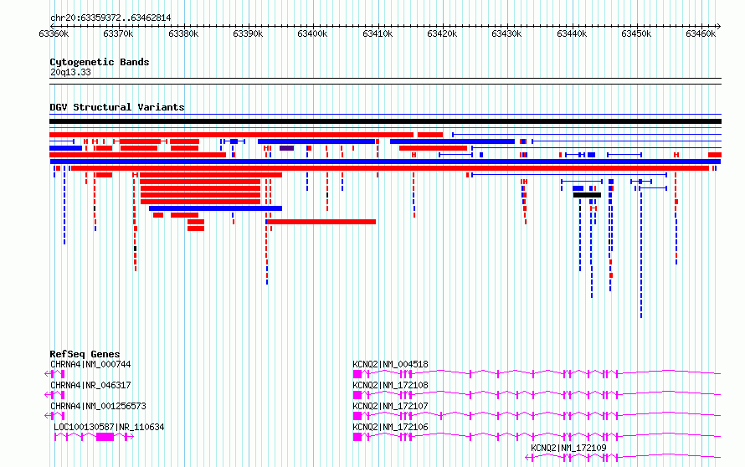Open the CHRNA4|NM_001256573 transcript label
745x467 pixels.
(x=98, y=406)
